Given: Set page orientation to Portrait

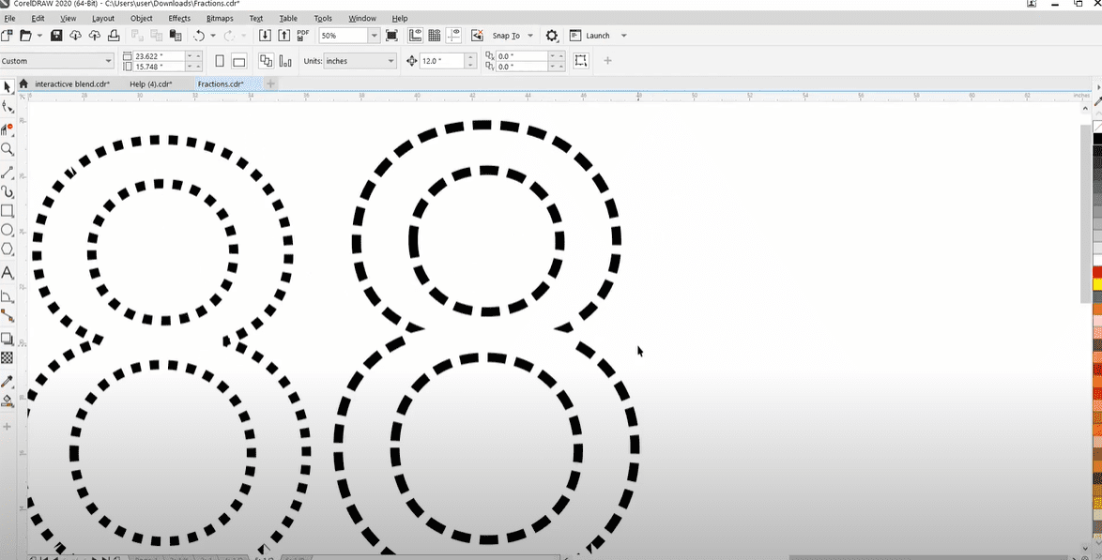Looking at the screenshot, I should click(220, 61).
